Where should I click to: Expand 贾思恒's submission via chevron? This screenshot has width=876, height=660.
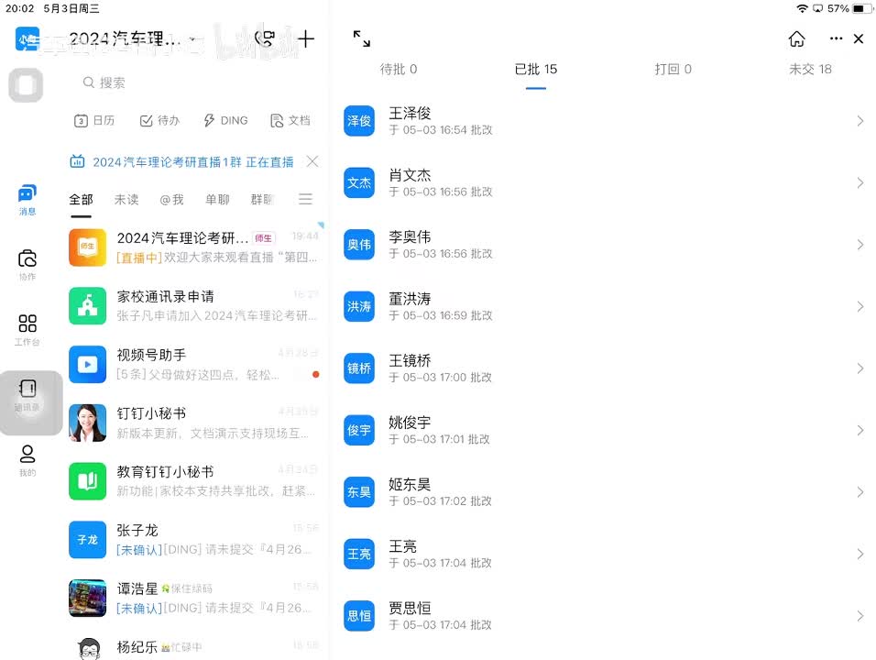pos(860,616)
